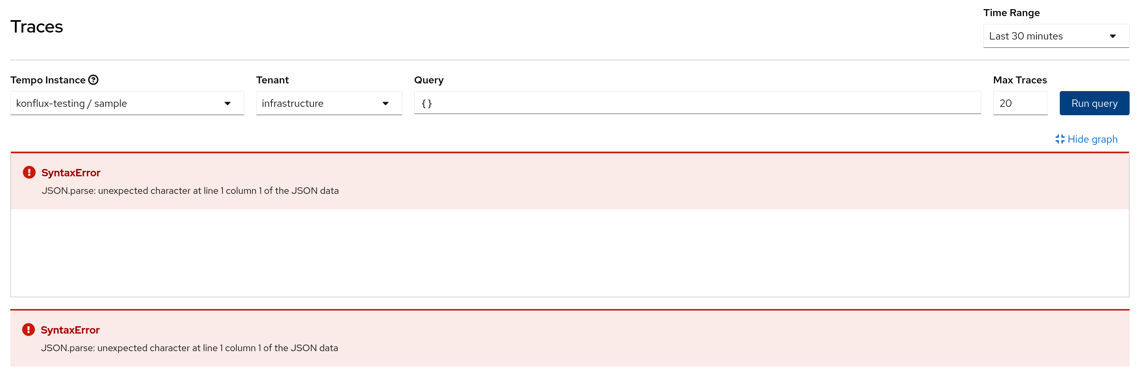Click the Hide graph collapse icon
1145x376 pixels.
pyautogui.click(x=1060, y=139)
